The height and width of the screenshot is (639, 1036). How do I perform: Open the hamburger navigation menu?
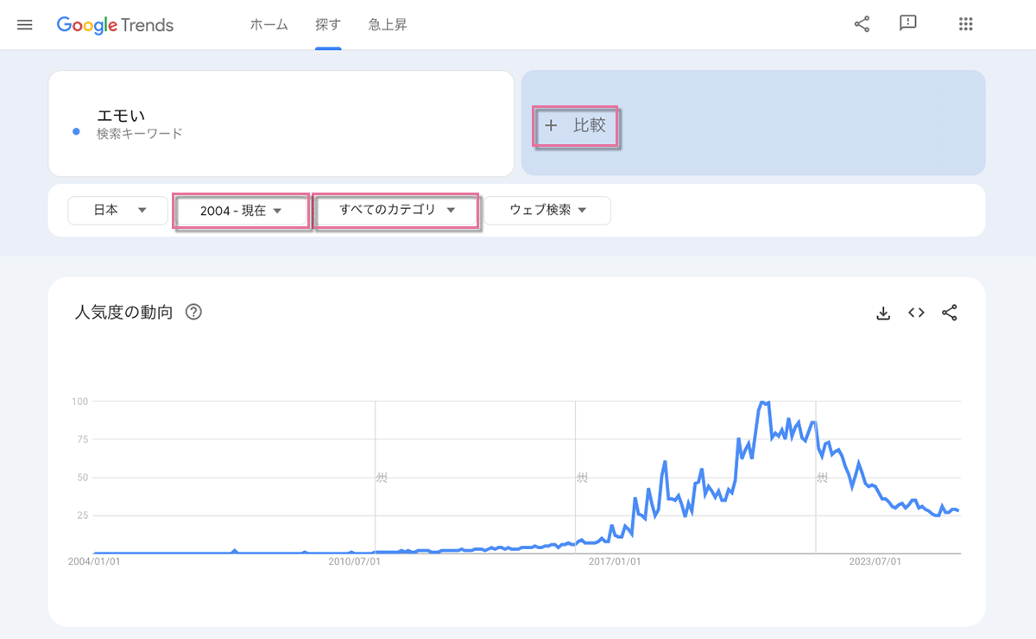[24, 24]
